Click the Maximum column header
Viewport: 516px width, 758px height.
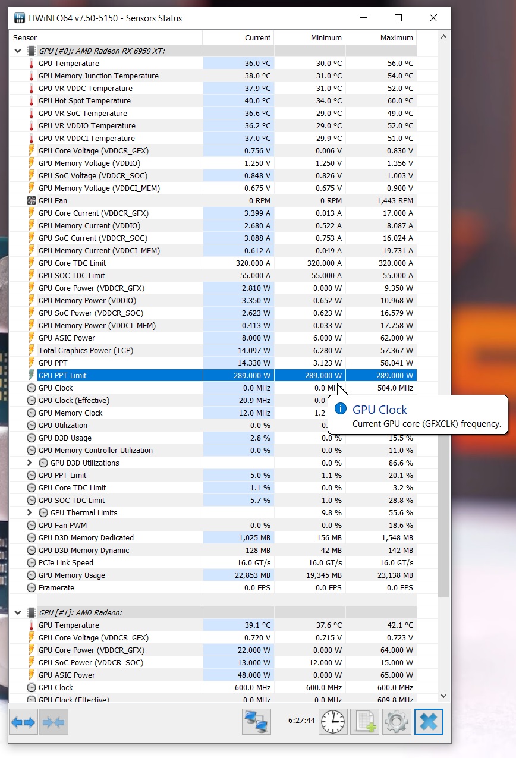coord(381,37)
